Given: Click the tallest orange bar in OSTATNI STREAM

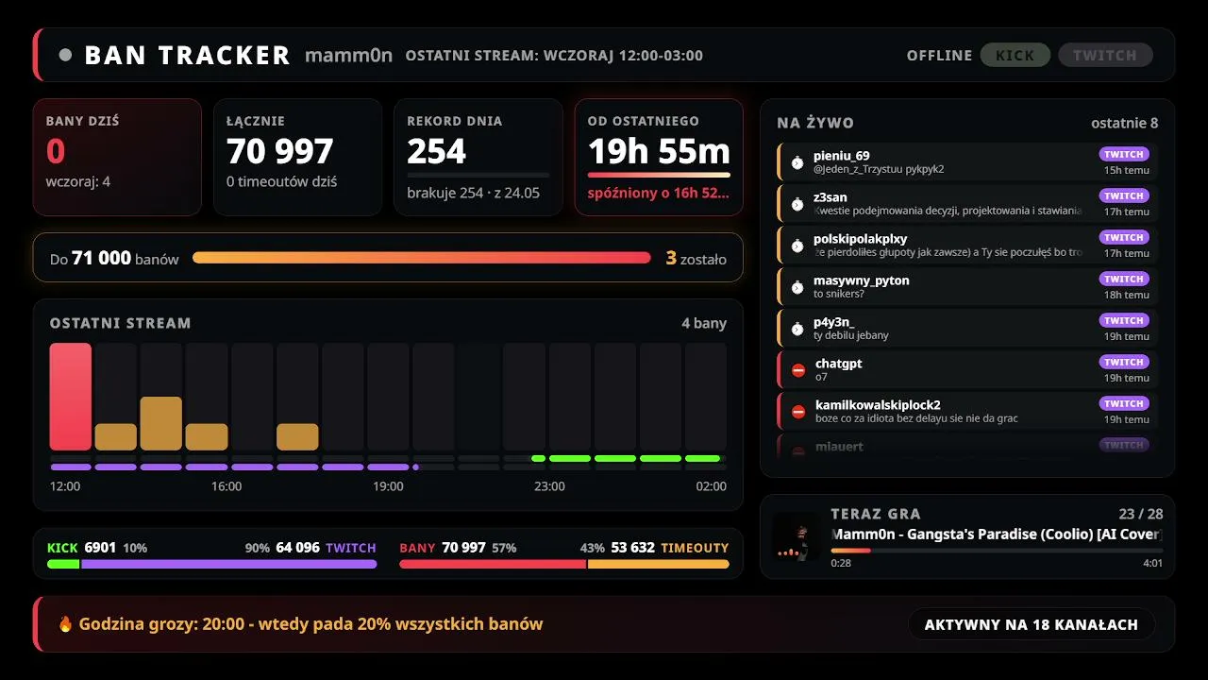Looking at the screenshot, I should (161, 423).
